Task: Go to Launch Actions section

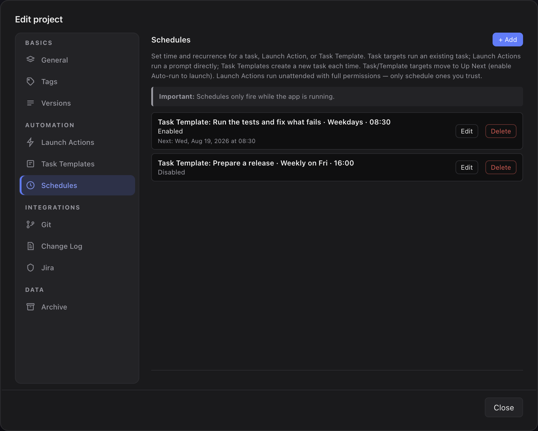Action: pyautogui.click(x=77, y=142)
